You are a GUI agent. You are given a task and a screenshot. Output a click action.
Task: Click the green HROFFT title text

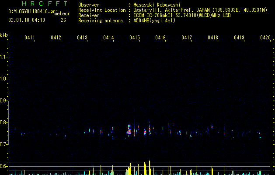[45, 3]
